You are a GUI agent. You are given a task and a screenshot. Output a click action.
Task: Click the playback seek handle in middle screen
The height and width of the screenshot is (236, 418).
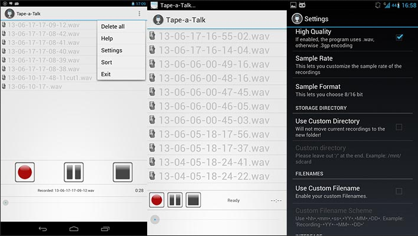(155, 220)
